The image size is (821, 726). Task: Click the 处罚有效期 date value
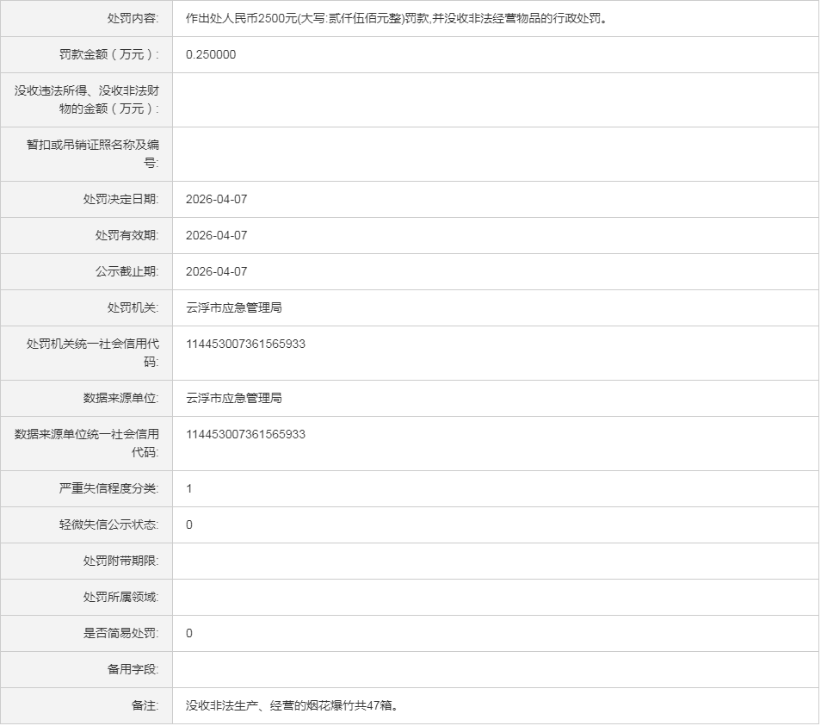coord(216,235)
